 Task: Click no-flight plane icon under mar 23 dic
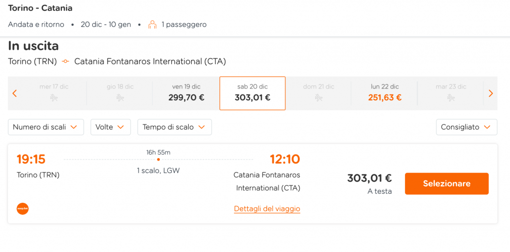tap(451, 97)
